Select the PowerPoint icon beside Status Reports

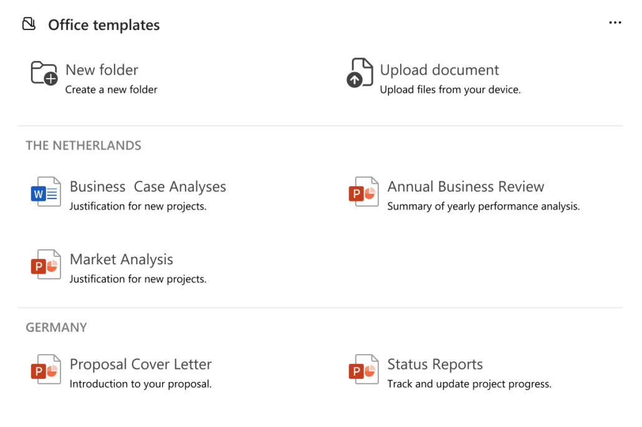[x=363, y=370]
